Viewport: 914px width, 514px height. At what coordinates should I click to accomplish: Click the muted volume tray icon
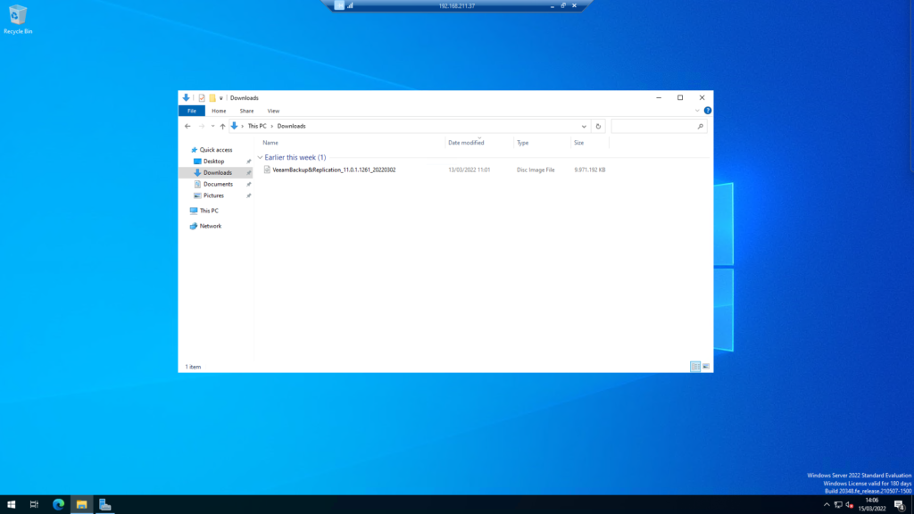click(850, 505)
